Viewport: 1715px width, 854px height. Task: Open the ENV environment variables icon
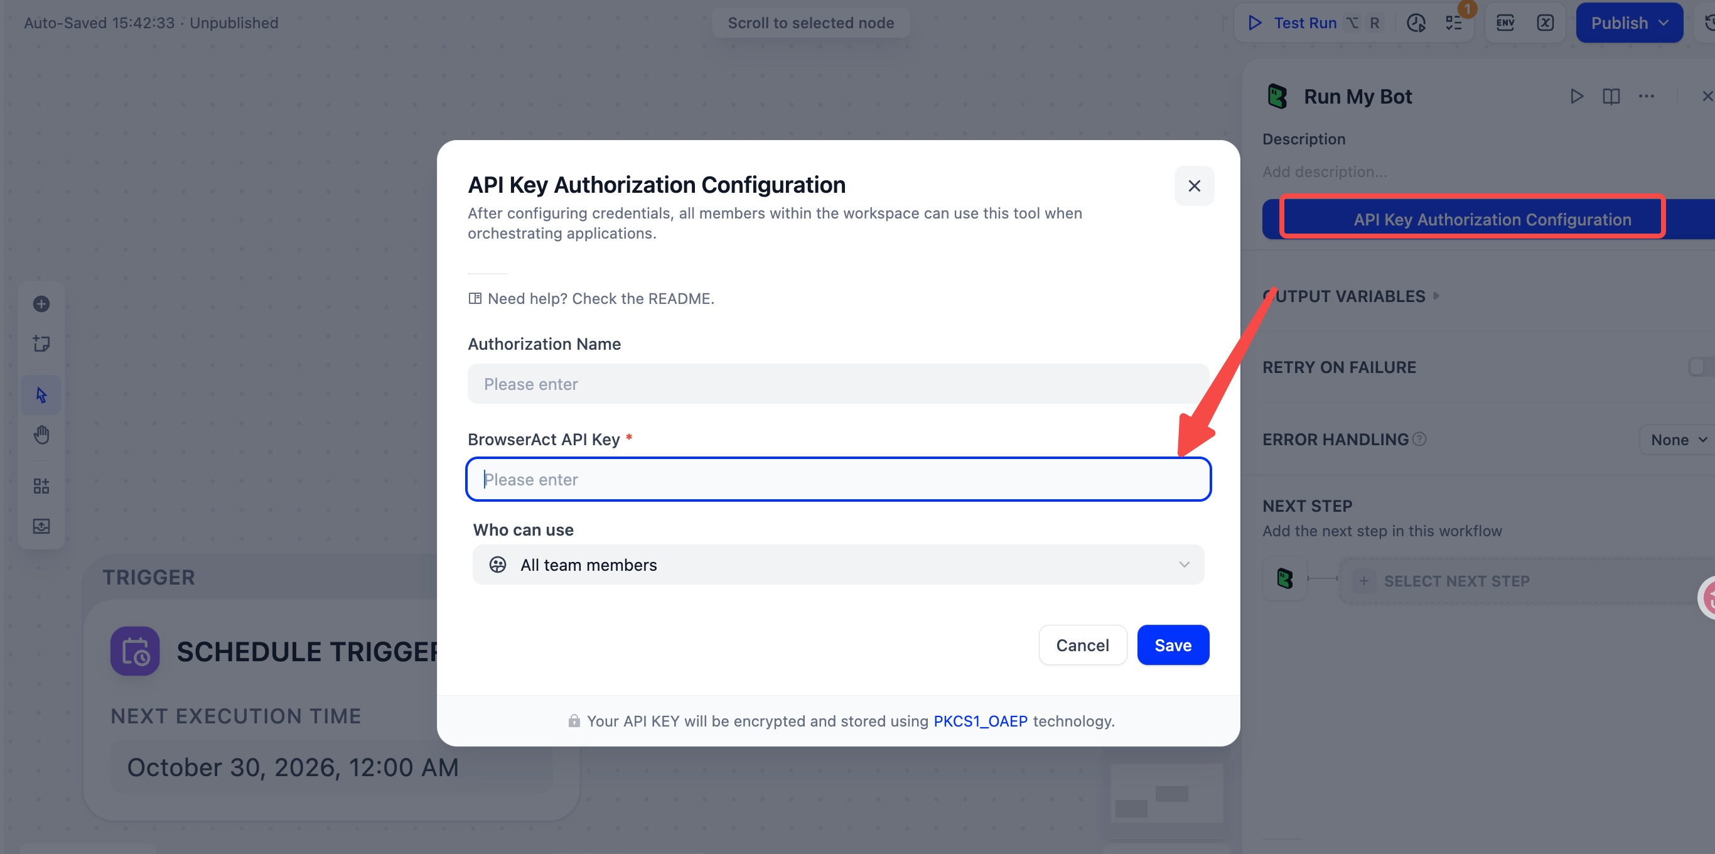pyautogui.click(x=1505, y=23)
